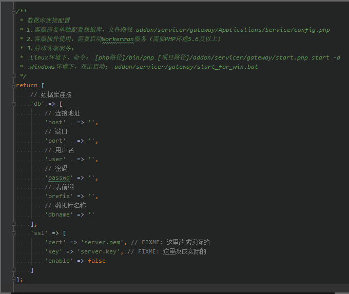Click the 'ssl' array key
Viewport: 349px width, 294px height.
point(39,233)
